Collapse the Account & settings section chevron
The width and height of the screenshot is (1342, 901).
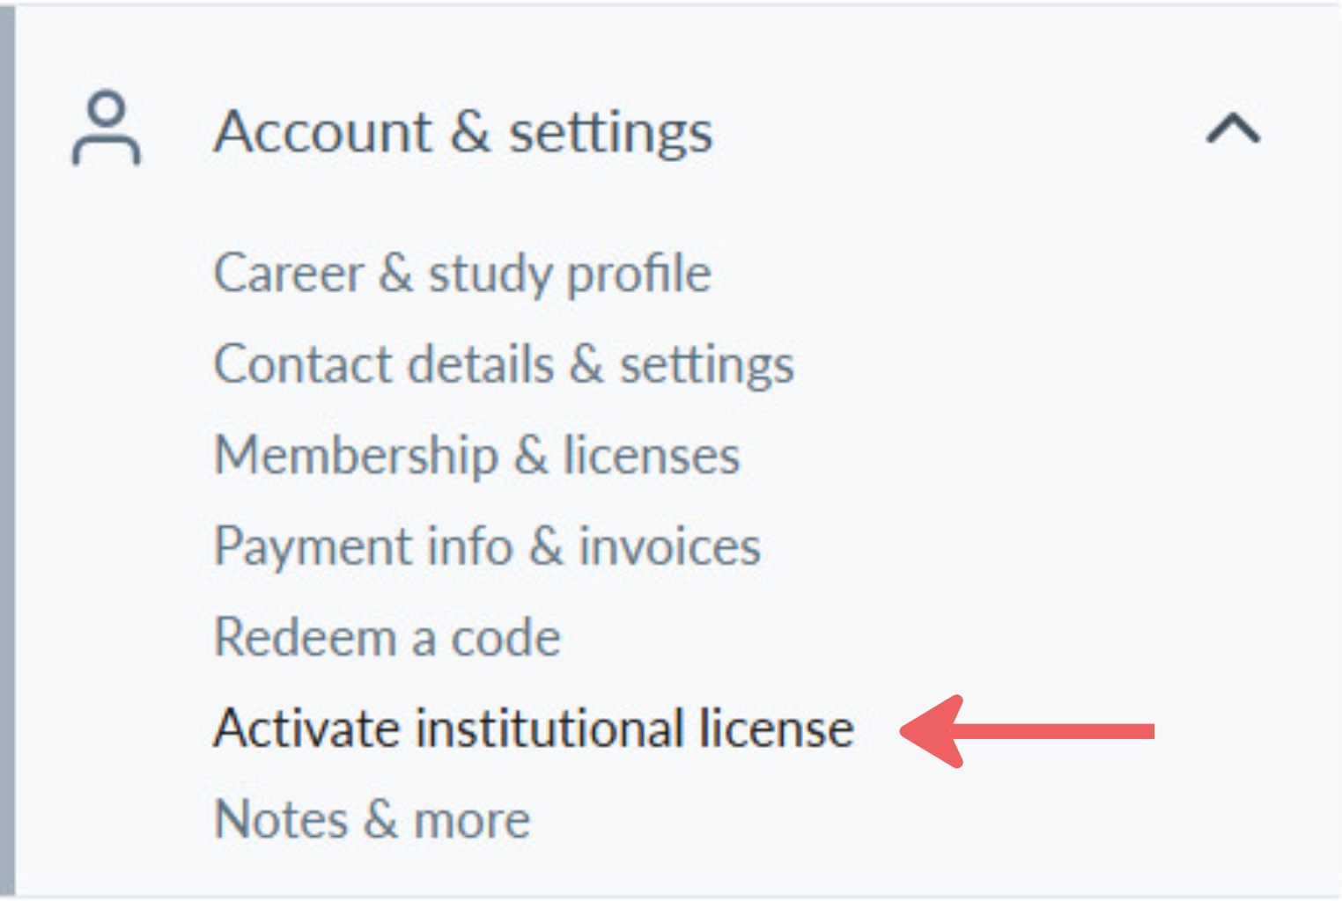(1234, 128)
